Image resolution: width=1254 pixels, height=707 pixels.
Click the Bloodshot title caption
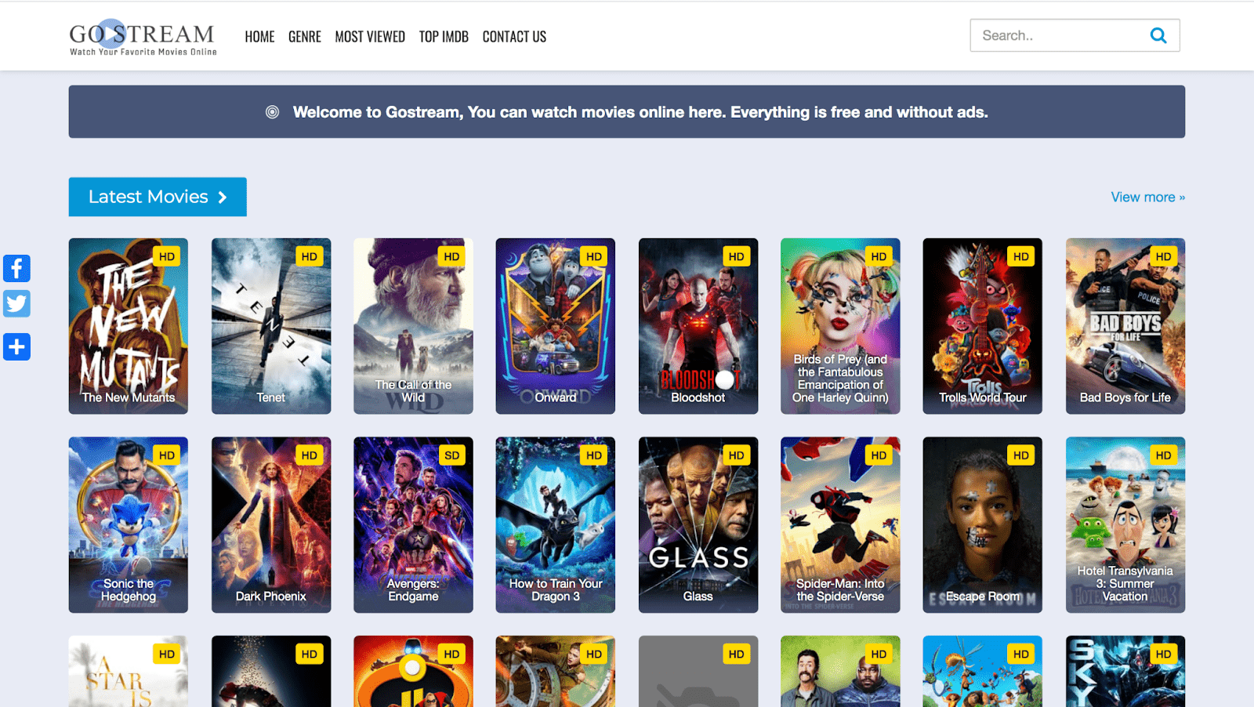pyautogui.click(x=698, y=397)
